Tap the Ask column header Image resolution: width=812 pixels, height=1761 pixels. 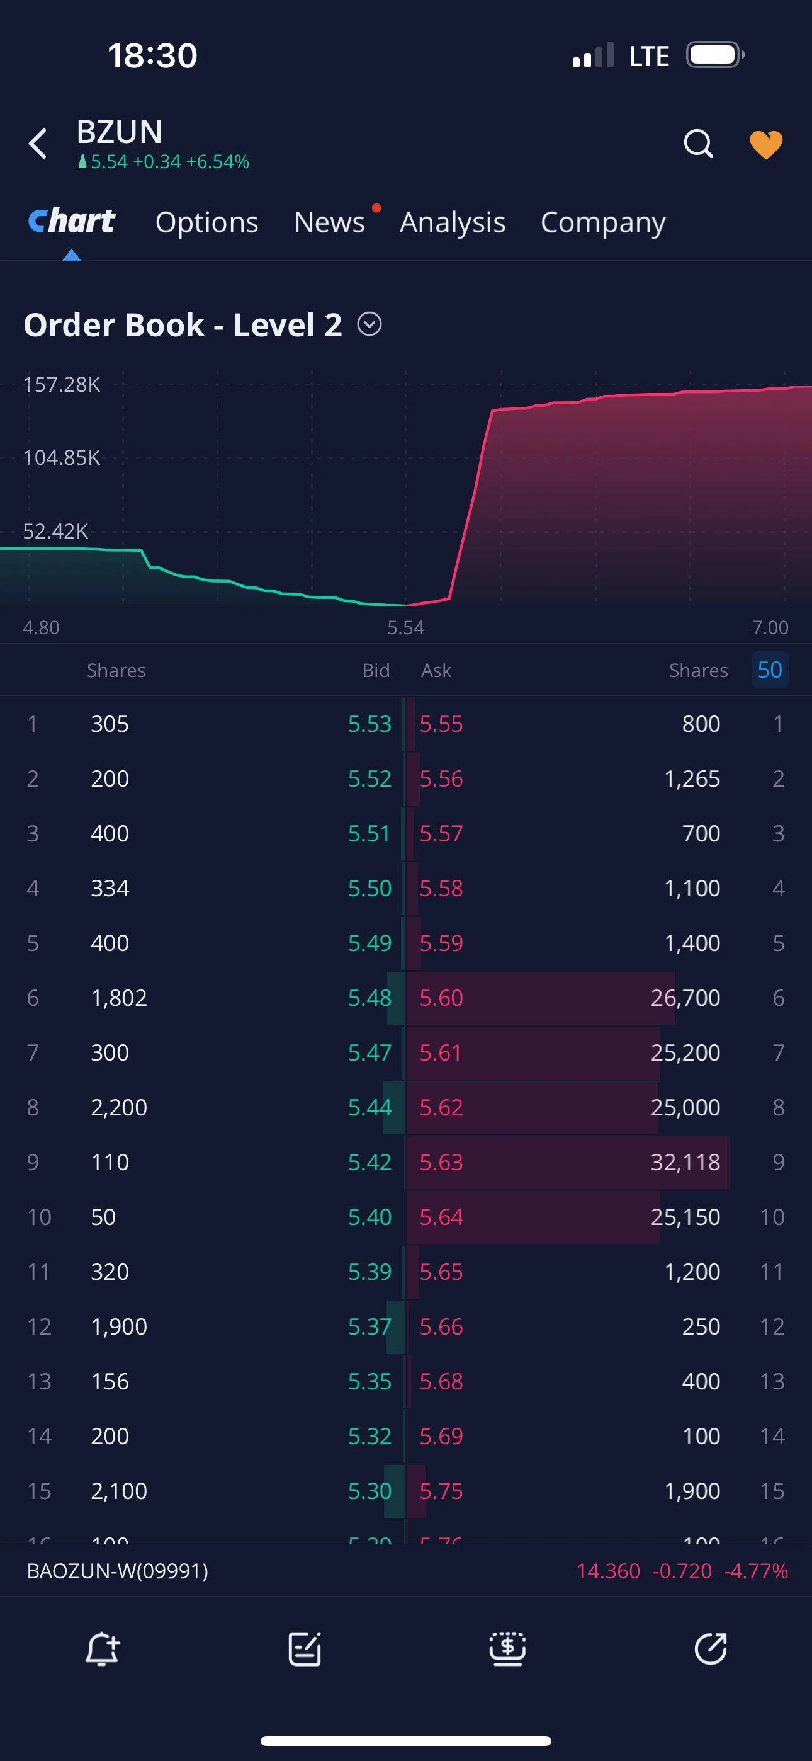click(436, 670)
